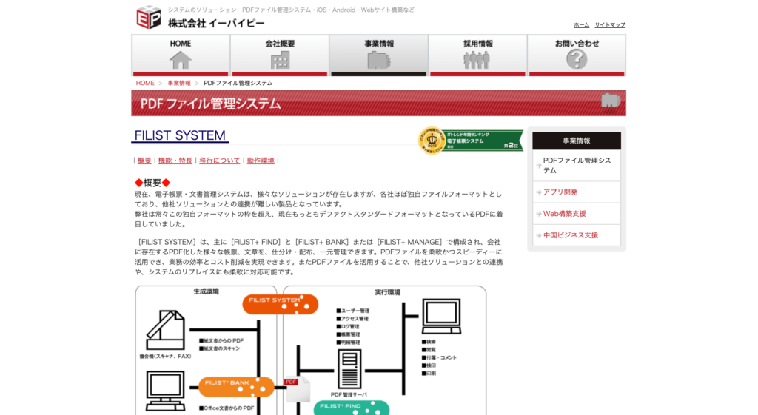Click the PDF document icon in diagram
This screenshot has height=415, width=758.
pyautogui.click(x=297, y=389)
